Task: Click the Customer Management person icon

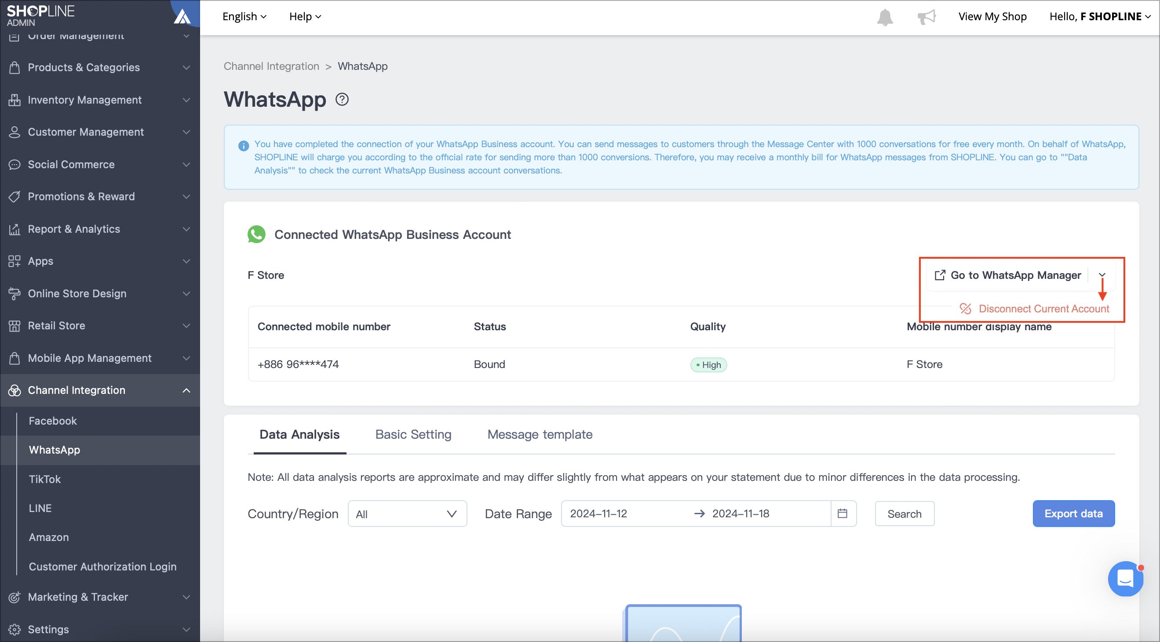Action: 15,132
